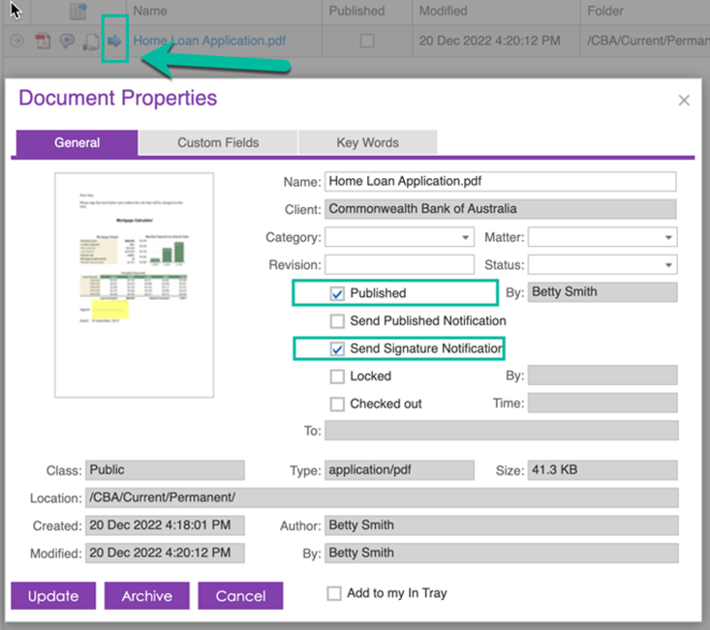
Task: Click the column chooser icon in header
Action: tap(78, 12)
